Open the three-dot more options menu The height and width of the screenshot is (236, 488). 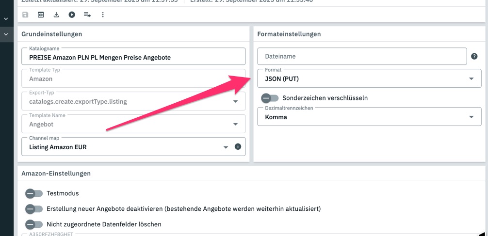click(103, 15)
